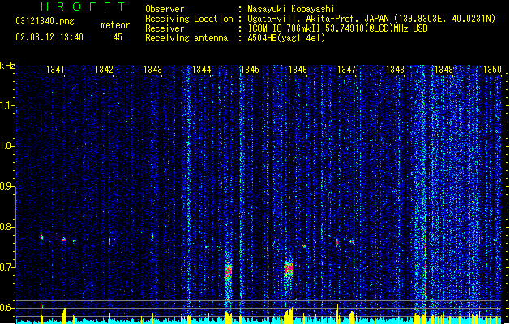Click the 1341 time axis marker

pyautogui.click(x=55, y=69)
